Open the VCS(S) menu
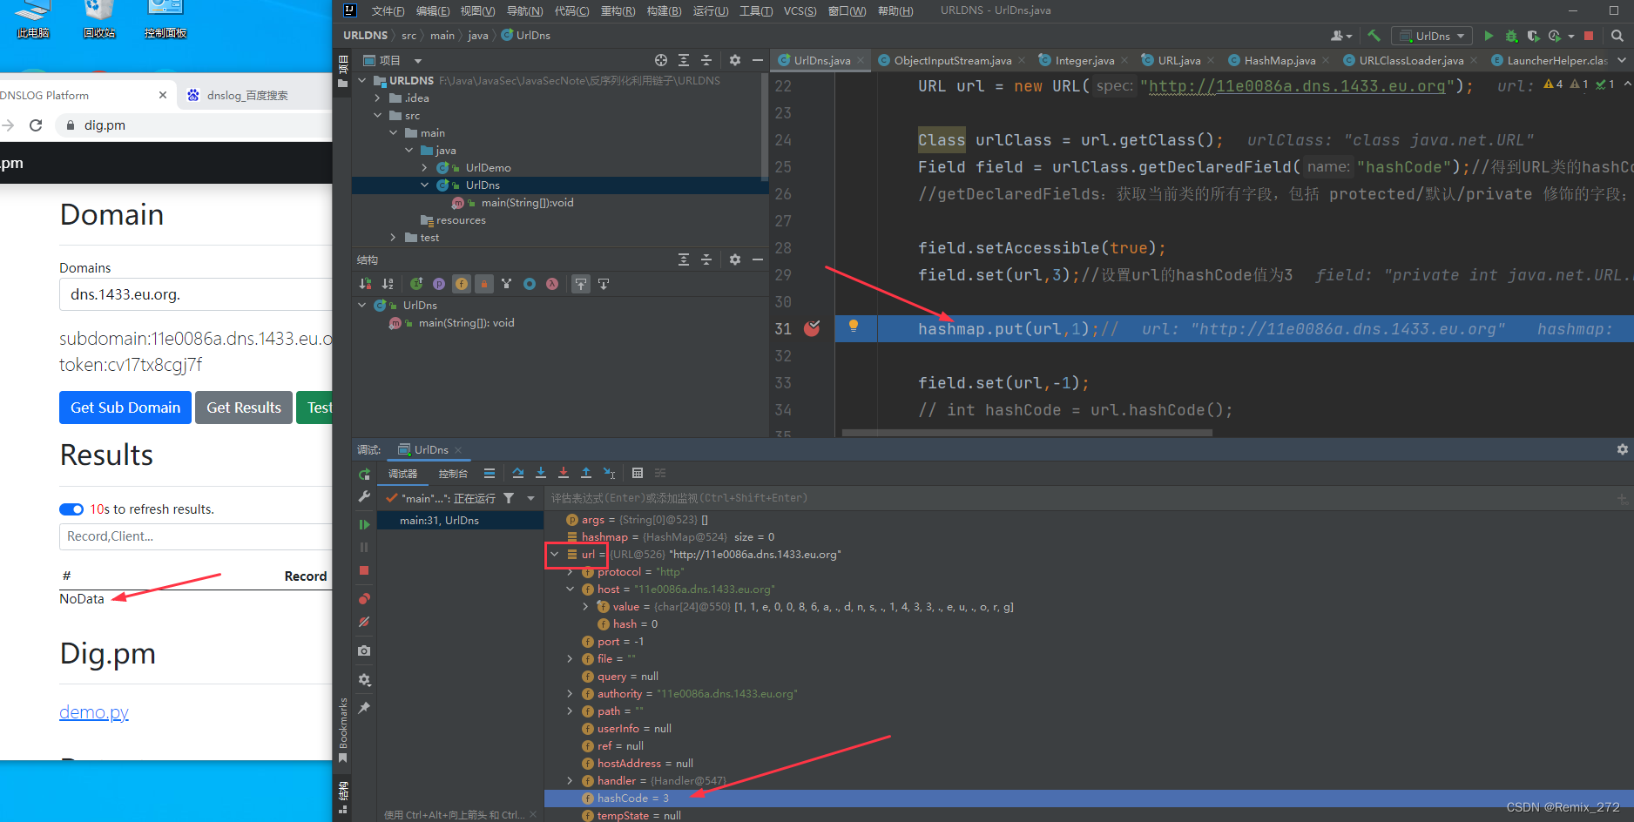The height and width of the screenshot is (822, 1634). [800, 11]
